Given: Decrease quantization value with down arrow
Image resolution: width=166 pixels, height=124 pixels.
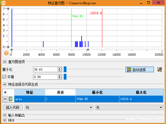Looking at the screenshot, I should tap(60, 71).
